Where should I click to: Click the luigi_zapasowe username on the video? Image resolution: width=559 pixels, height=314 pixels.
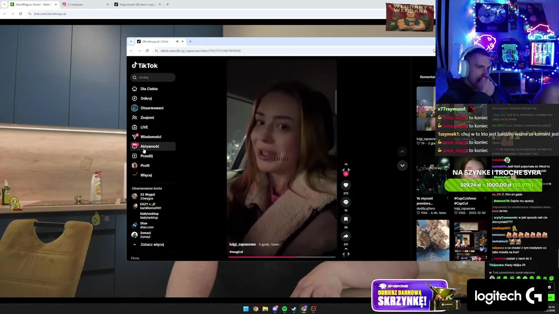coord(242,244)
